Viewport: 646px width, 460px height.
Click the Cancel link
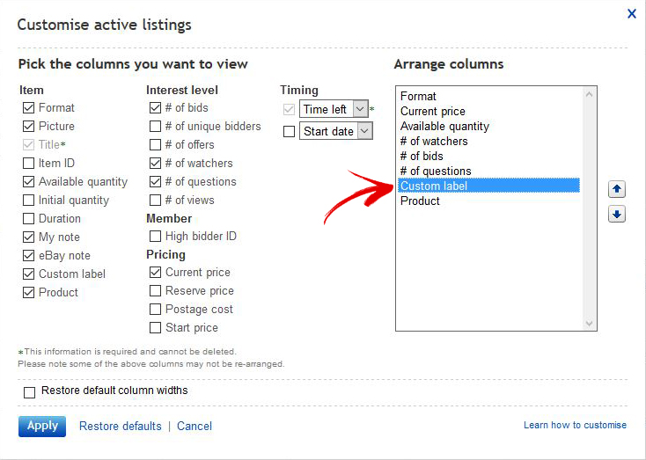point(195,426)
